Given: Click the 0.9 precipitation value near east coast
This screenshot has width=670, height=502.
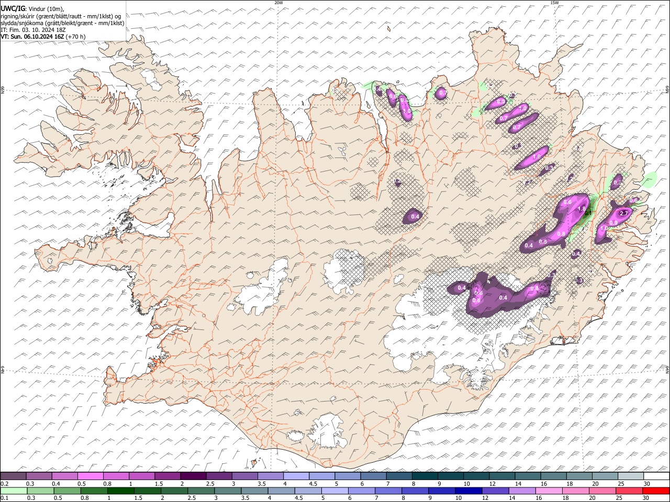Looking at the screenshot, I should click(613, 223).
